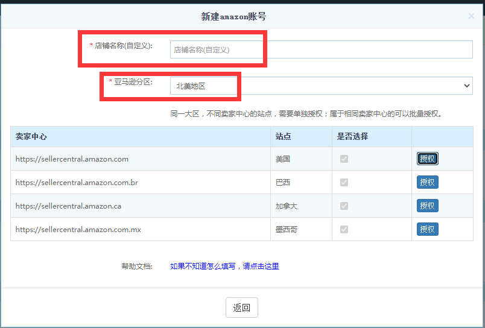Screen dimensions: 485x328
Task: Toggle checkbox in the 墨西哥 row
Action: tap(344, 229)
